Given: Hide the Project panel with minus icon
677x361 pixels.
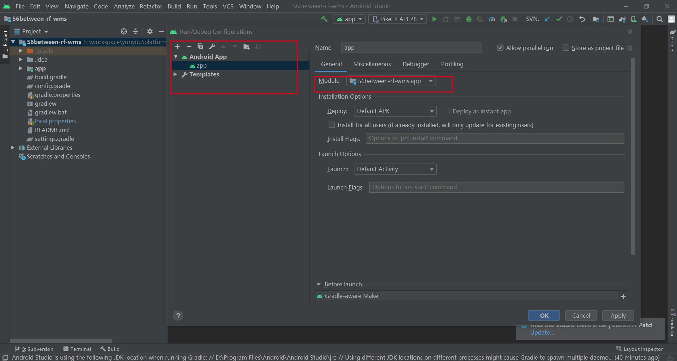Looking at the screenshot, I should coord(162,31).
